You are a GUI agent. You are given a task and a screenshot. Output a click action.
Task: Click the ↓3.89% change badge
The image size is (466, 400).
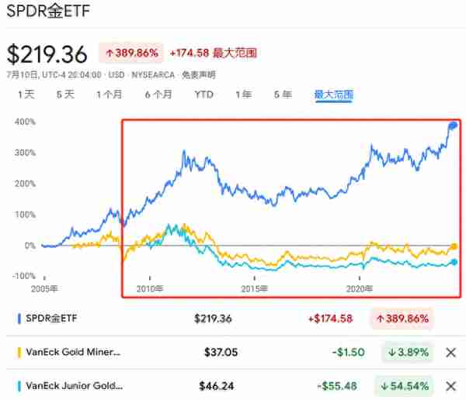[x=408, y=352]
